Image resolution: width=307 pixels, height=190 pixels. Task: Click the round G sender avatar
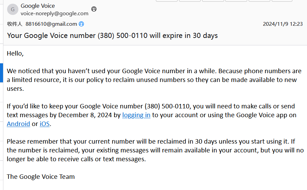[x=13, y=9]
